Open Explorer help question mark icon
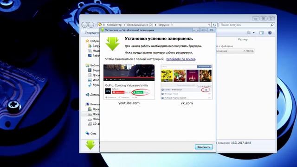This screenshot has height=167, width=297. pos(270,33)
